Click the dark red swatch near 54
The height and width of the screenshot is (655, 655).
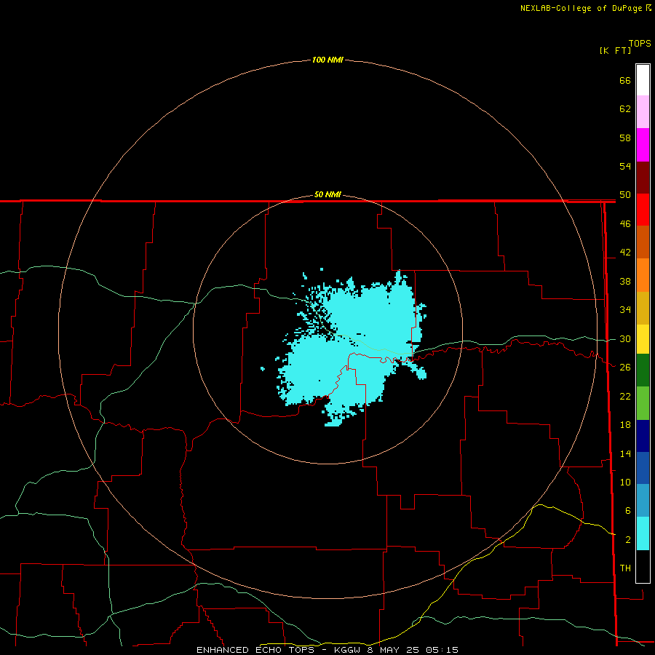pos(643,177)
